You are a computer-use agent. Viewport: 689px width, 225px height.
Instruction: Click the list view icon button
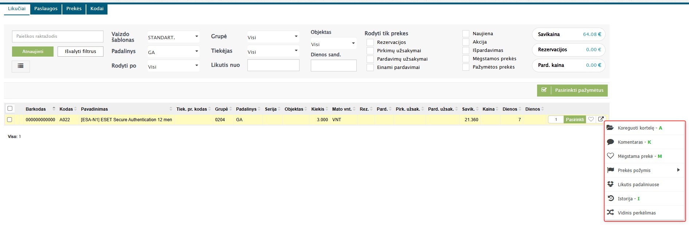click(x=21, y=66)
